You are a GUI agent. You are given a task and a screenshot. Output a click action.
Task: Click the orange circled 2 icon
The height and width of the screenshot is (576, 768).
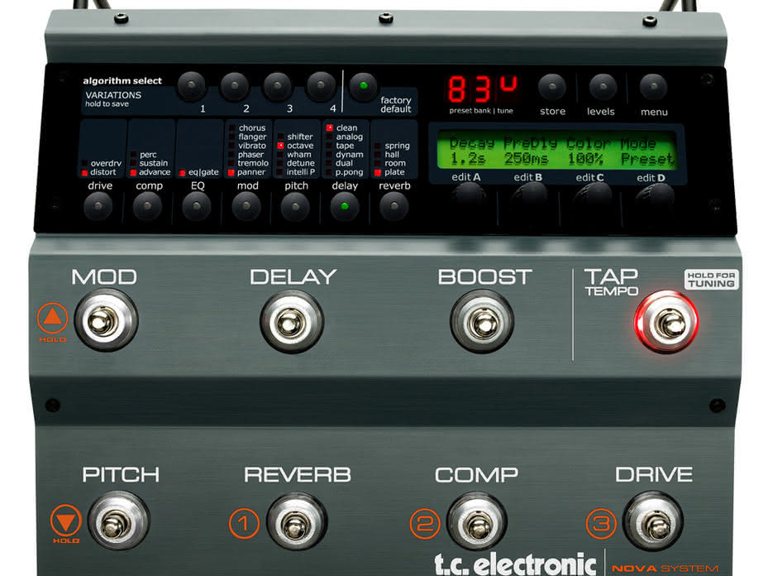coord(425,523)
